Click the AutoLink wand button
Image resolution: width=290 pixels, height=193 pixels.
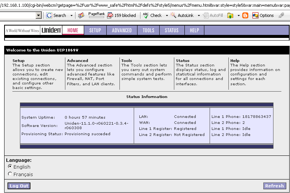182,15
